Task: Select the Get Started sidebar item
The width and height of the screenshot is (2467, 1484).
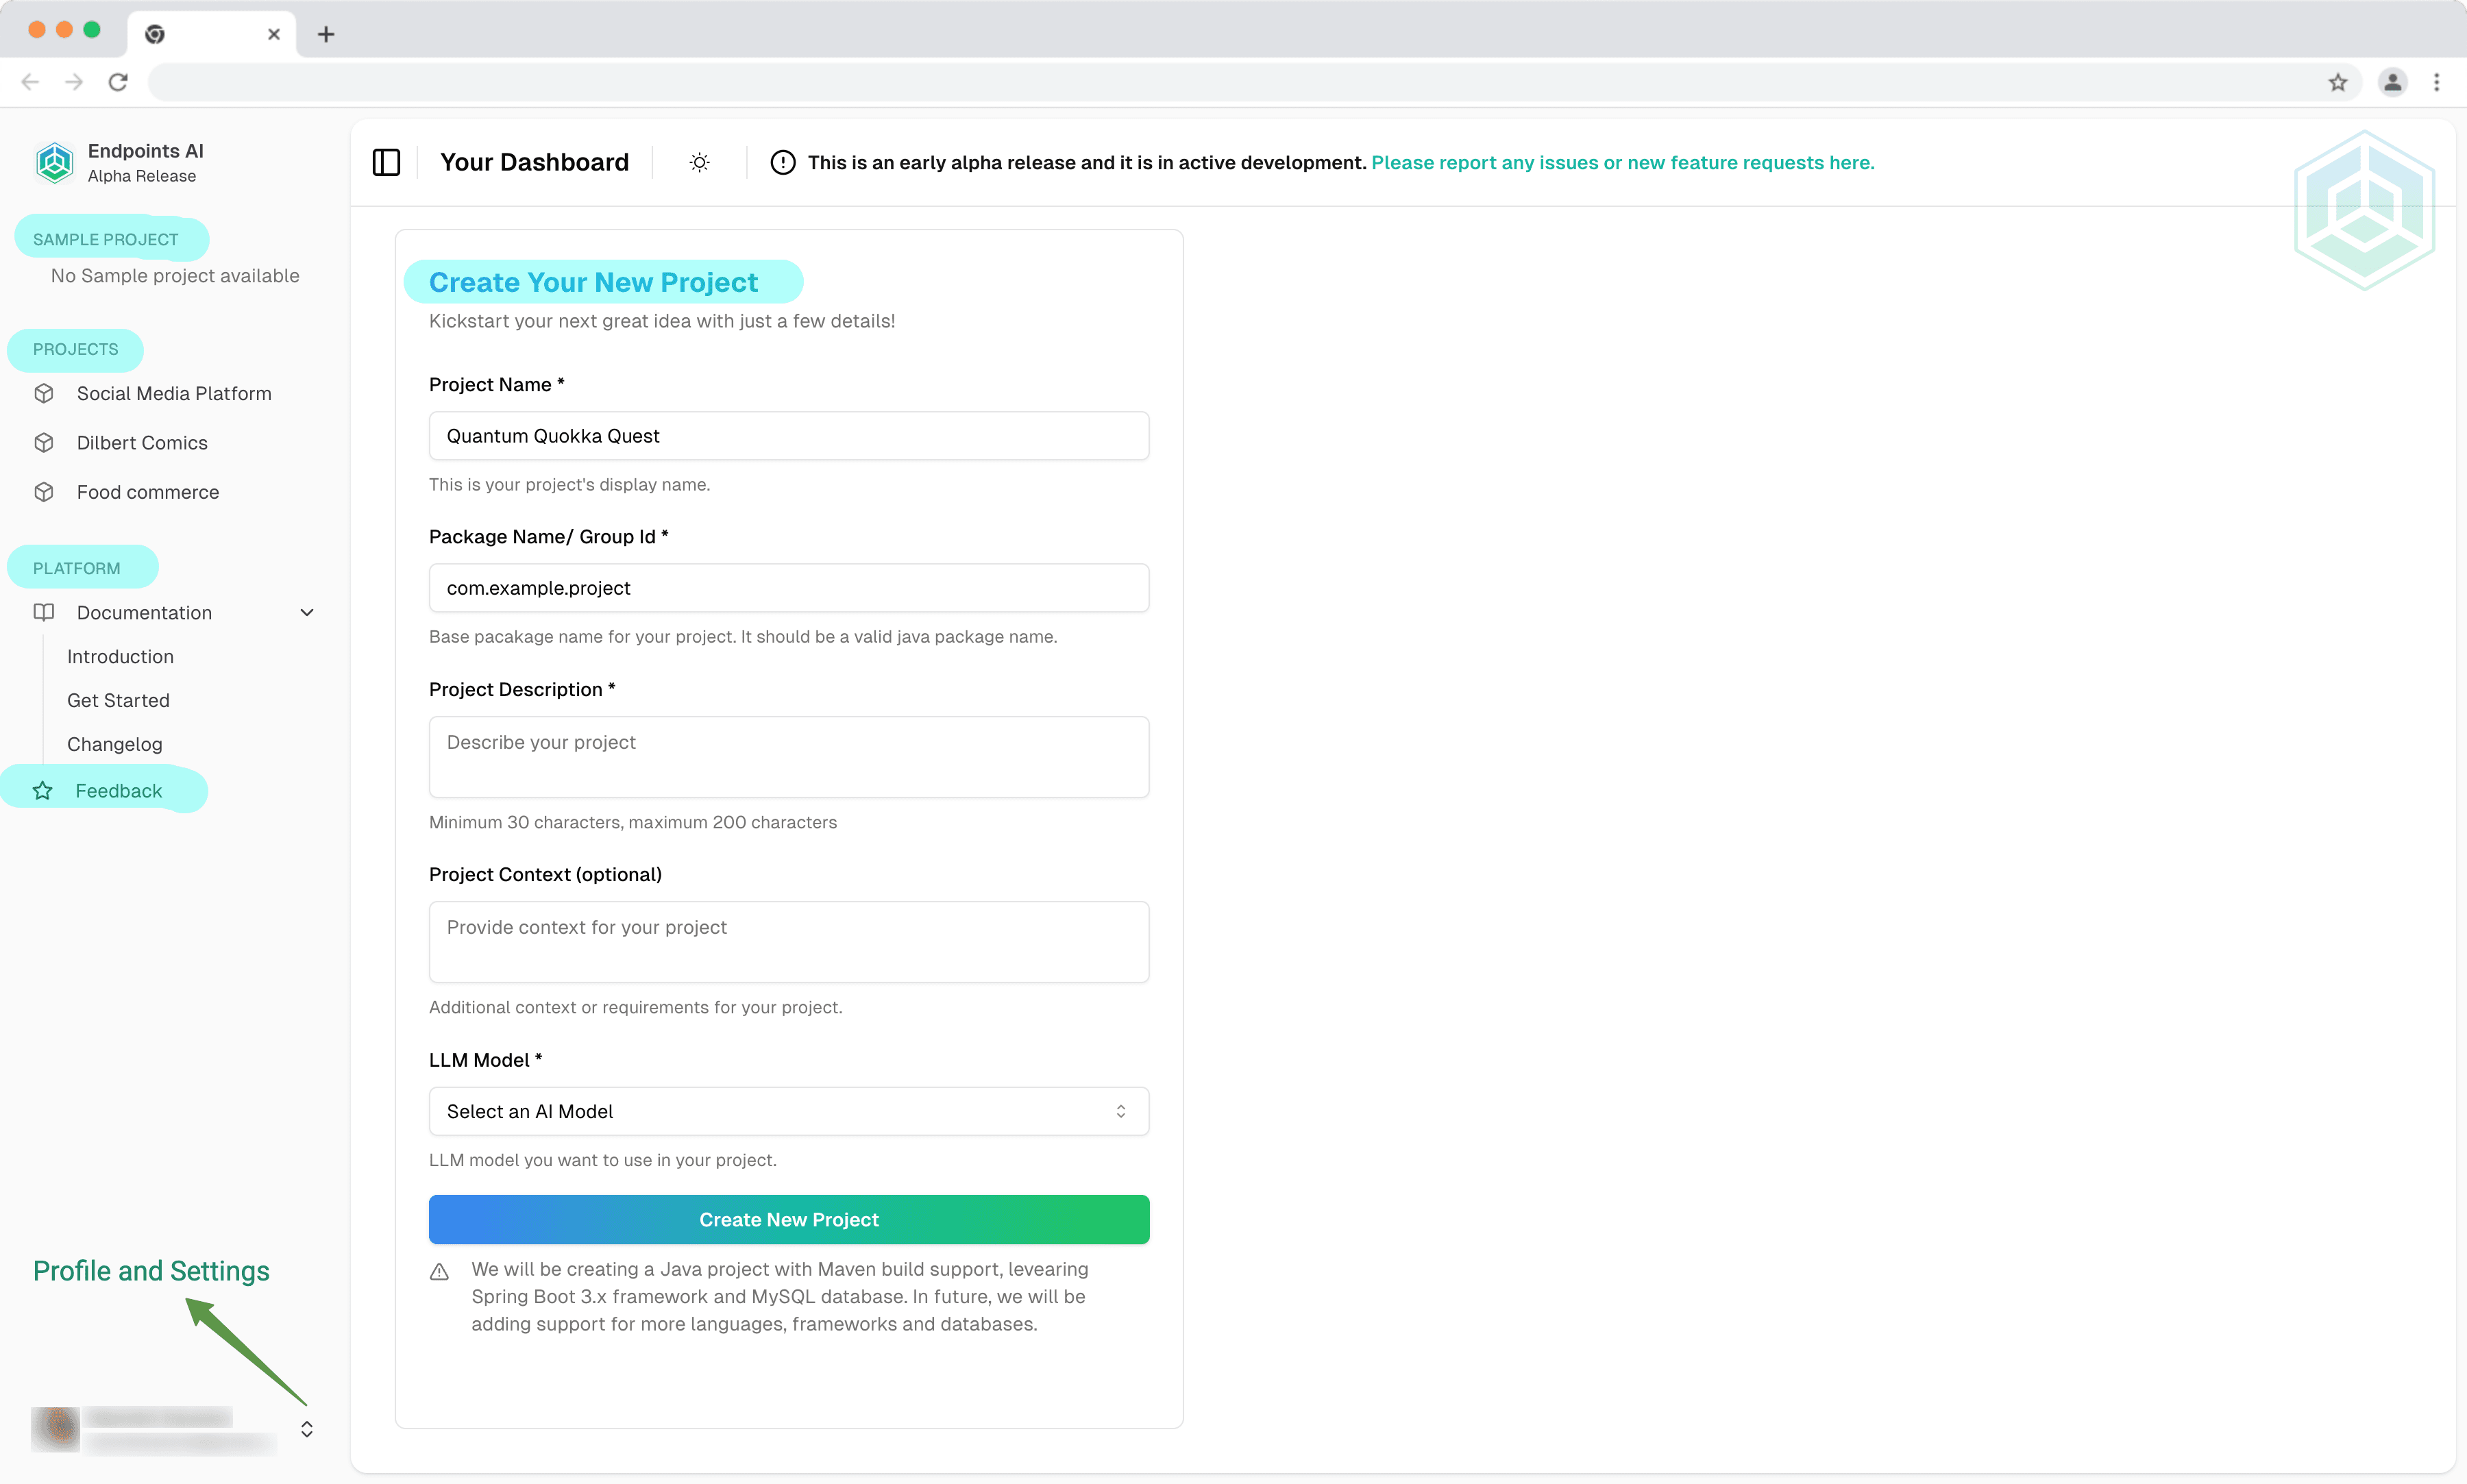Action: (x=118, y=700)
